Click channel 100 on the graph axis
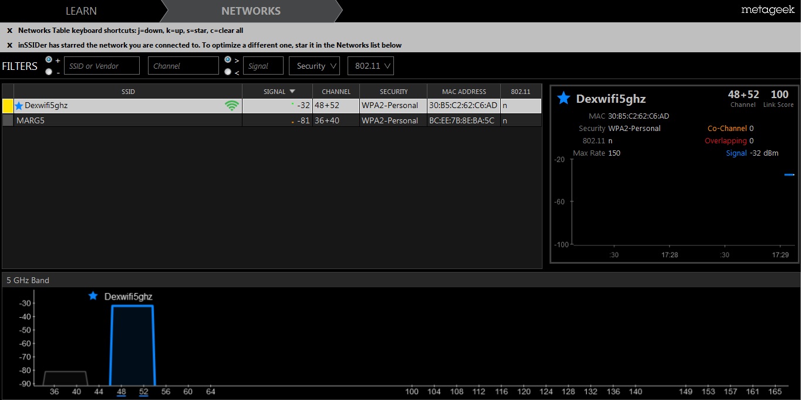 pyautogui.click(x=412, y=392)
